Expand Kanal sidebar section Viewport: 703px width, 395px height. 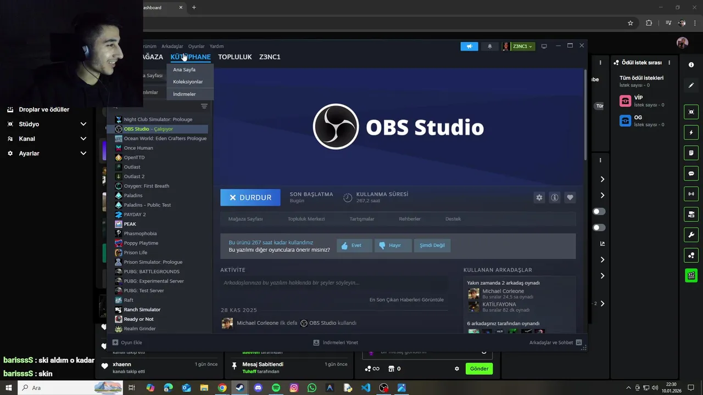coord(47,139)
